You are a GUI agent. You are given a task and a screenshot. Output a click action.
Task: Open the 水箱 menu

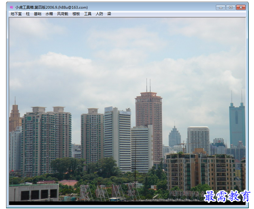(x=49, y=14)
